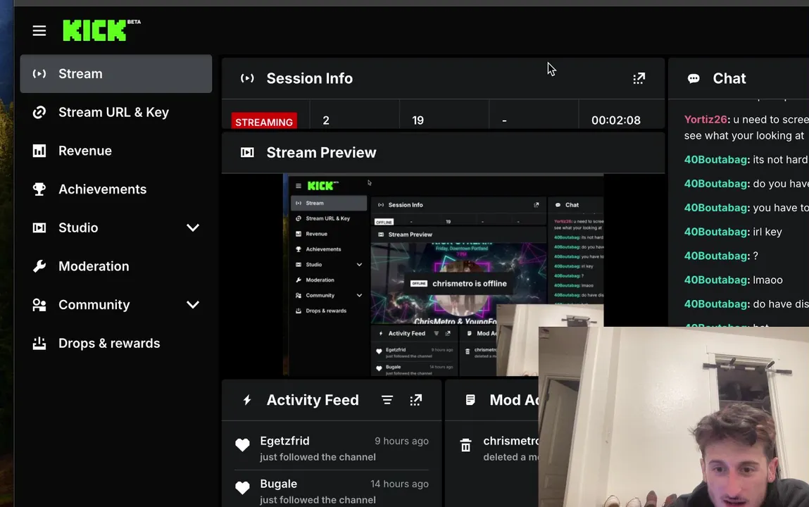Click the Moderation wrench icon

[39, 266]
